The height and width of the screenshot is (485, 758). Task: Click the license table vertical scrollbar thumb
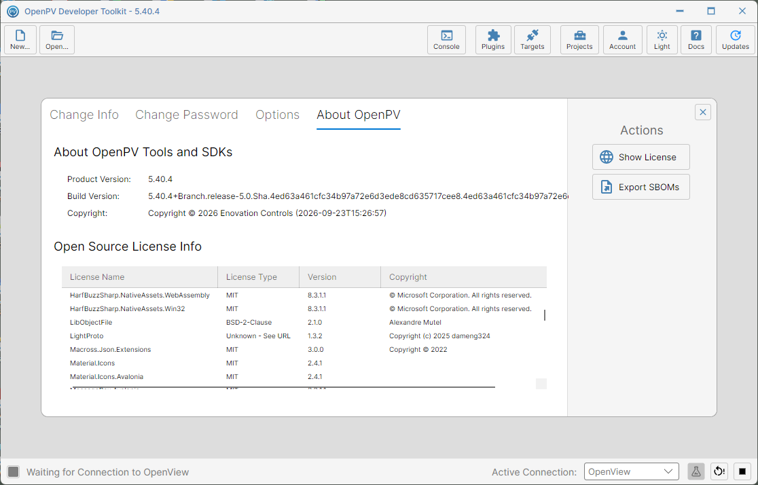545,315
